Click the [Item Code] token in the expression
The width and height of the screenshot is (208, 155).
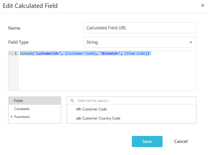tap(136, 53)
